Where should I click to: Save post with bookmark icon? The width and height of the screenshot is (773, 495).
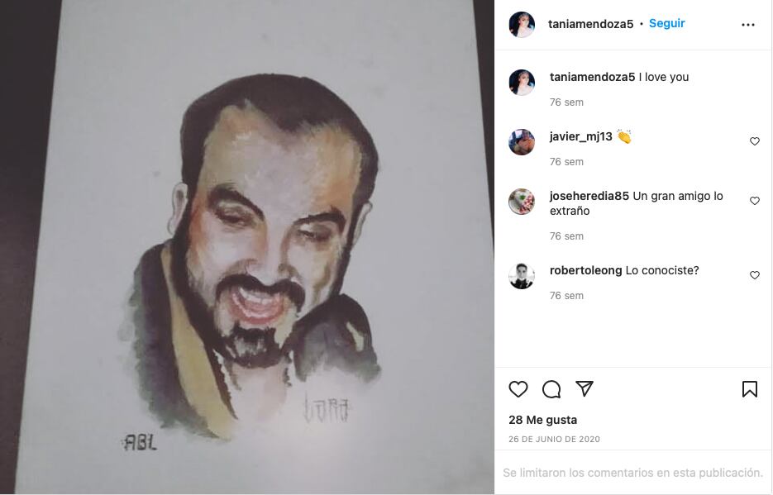749,388
